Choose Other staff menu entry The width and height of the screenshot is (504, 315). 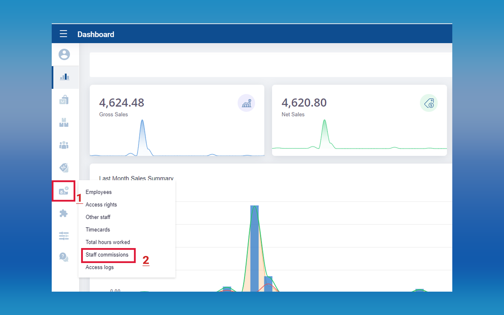click(98, 217)
